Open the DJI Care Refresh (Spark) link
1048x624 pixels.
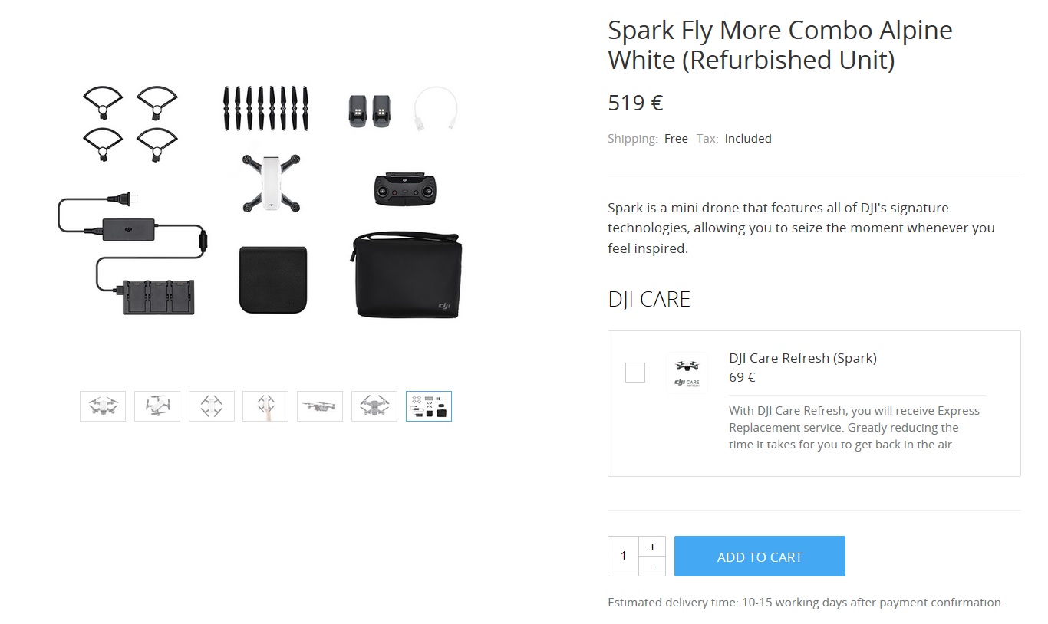pyautogui.click(x=802, y=357)
